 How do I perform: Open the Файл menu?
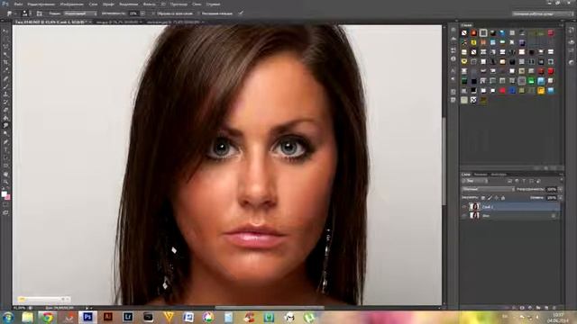[x=18, y=4]
